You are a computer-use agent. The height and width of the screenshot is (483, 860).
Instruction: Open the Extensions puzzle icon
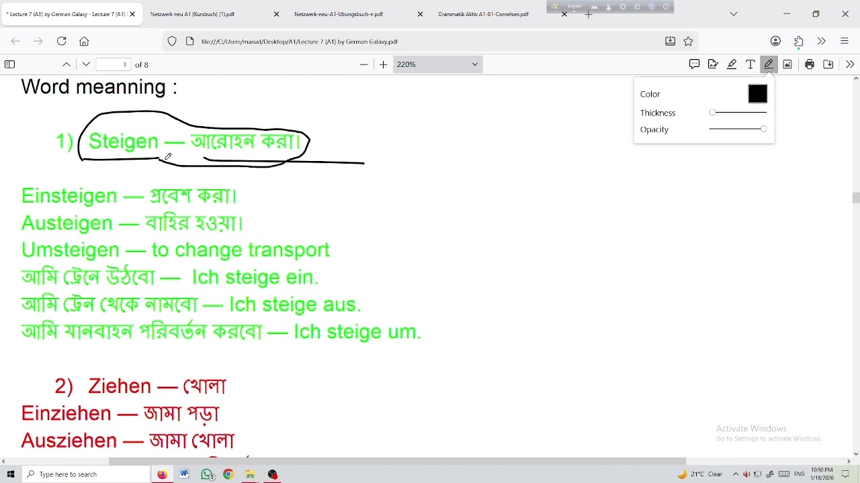(799, 42)
